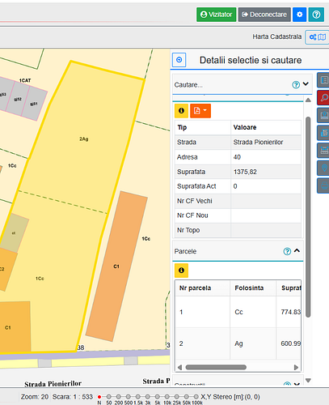Open the orange PDF export dropdown
Viewport: 329px width, 405px height.
click(200, 111)
